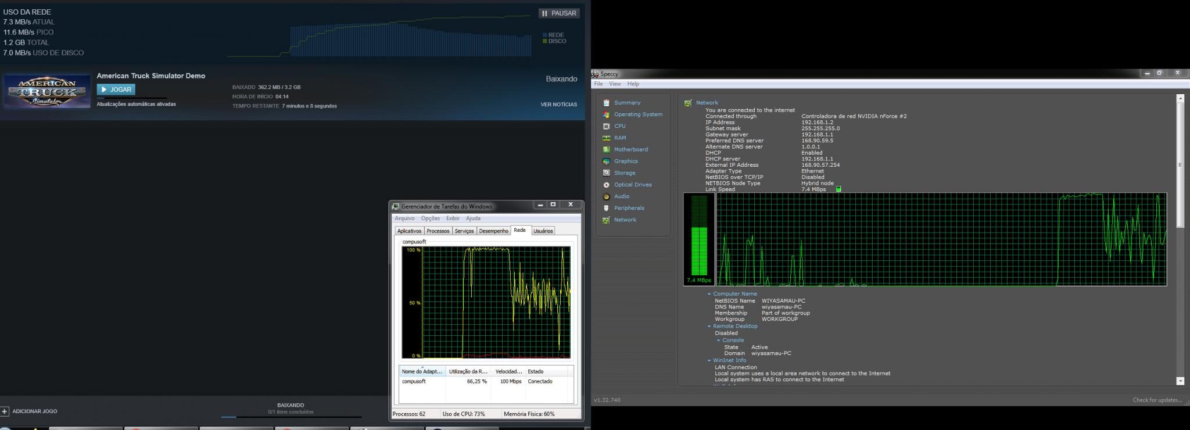Click the Network header icon in Speccy panel
The width and height of the screenshot is (1190, 430).
(688, 103)
